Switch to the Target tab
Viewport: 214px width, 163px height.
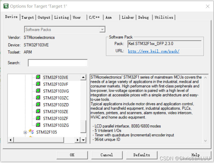[28, 18]
